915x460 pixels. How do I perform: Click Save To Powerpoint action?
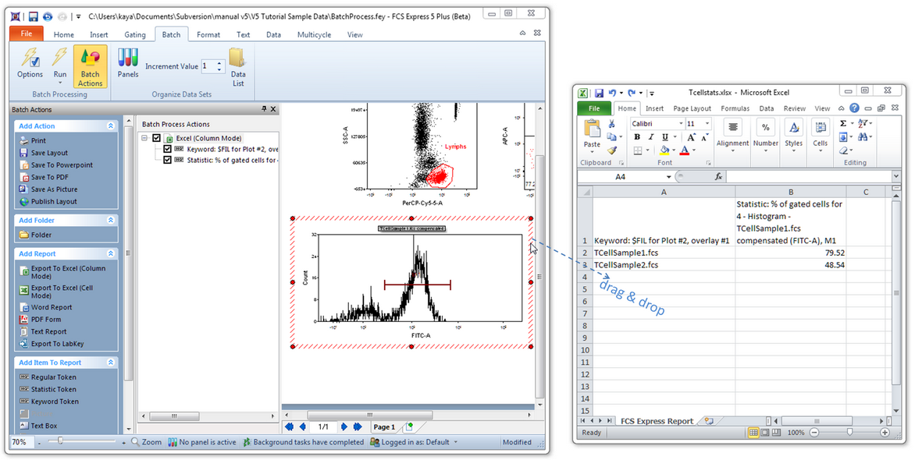point(61,165)
